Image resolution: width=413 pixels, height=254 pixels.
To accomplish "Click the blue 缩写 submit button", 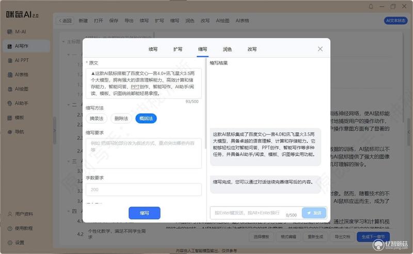I will 145,213.
